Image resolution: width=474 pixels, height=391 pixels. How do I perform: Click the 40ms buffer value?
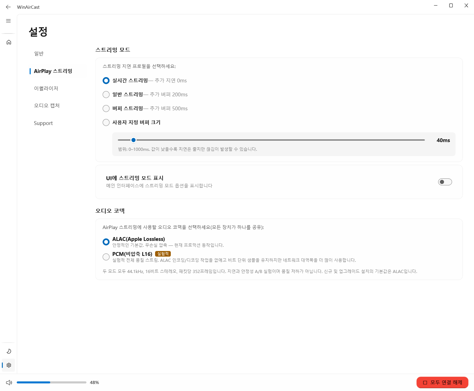(x=443, y=140)
